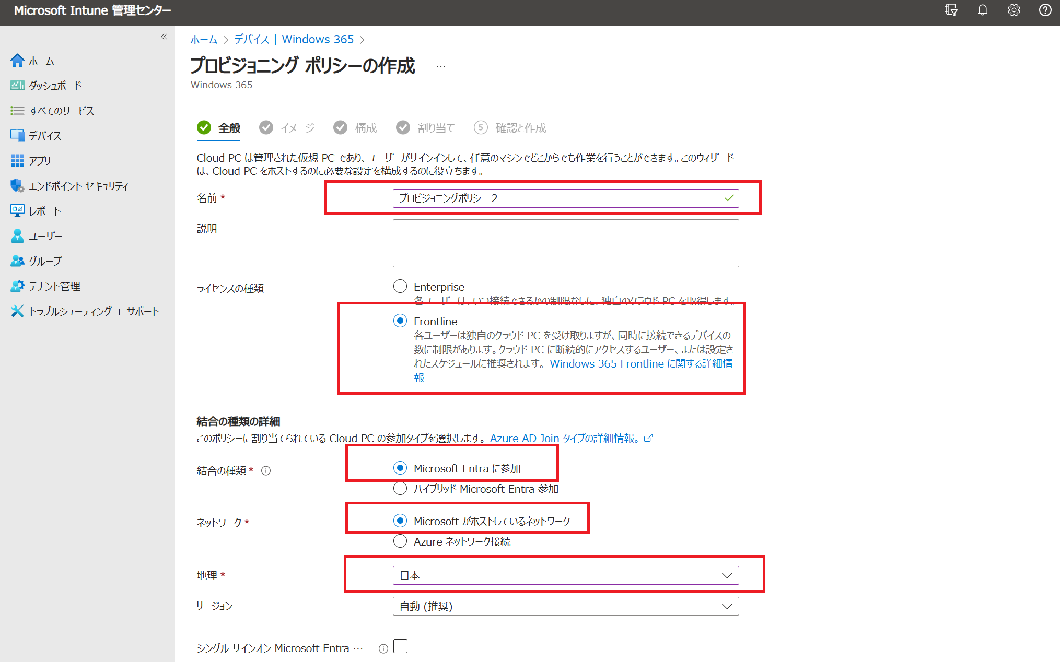Expand the リージョン dropdown 自動 (推奨)
The image size is (1060, 662).
pos(565,606)
